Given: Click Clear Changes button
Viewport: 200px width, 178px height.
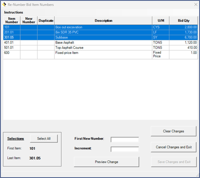Looking at the screenshot, I should [x=173, y=131].
